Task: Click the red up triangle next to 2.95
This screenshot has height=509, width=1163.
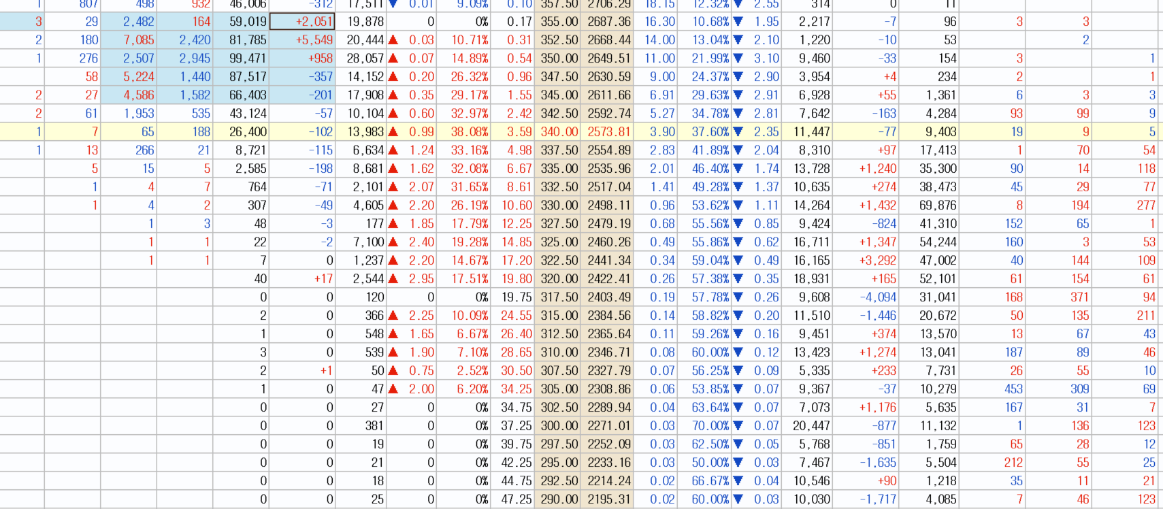Action: coord(393,279)
